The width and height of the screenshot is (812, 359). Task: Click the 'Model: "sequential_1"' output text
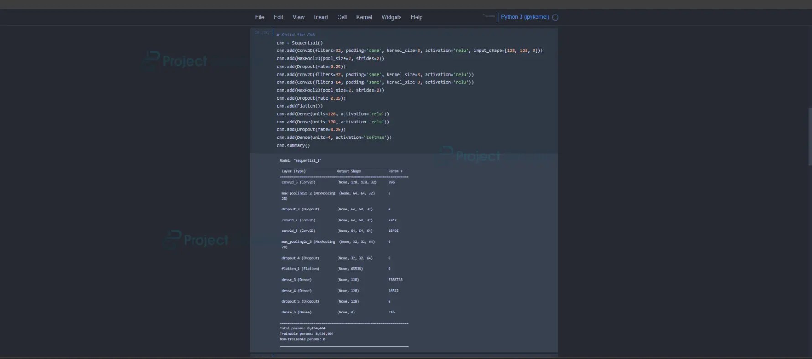pos(300,161)
